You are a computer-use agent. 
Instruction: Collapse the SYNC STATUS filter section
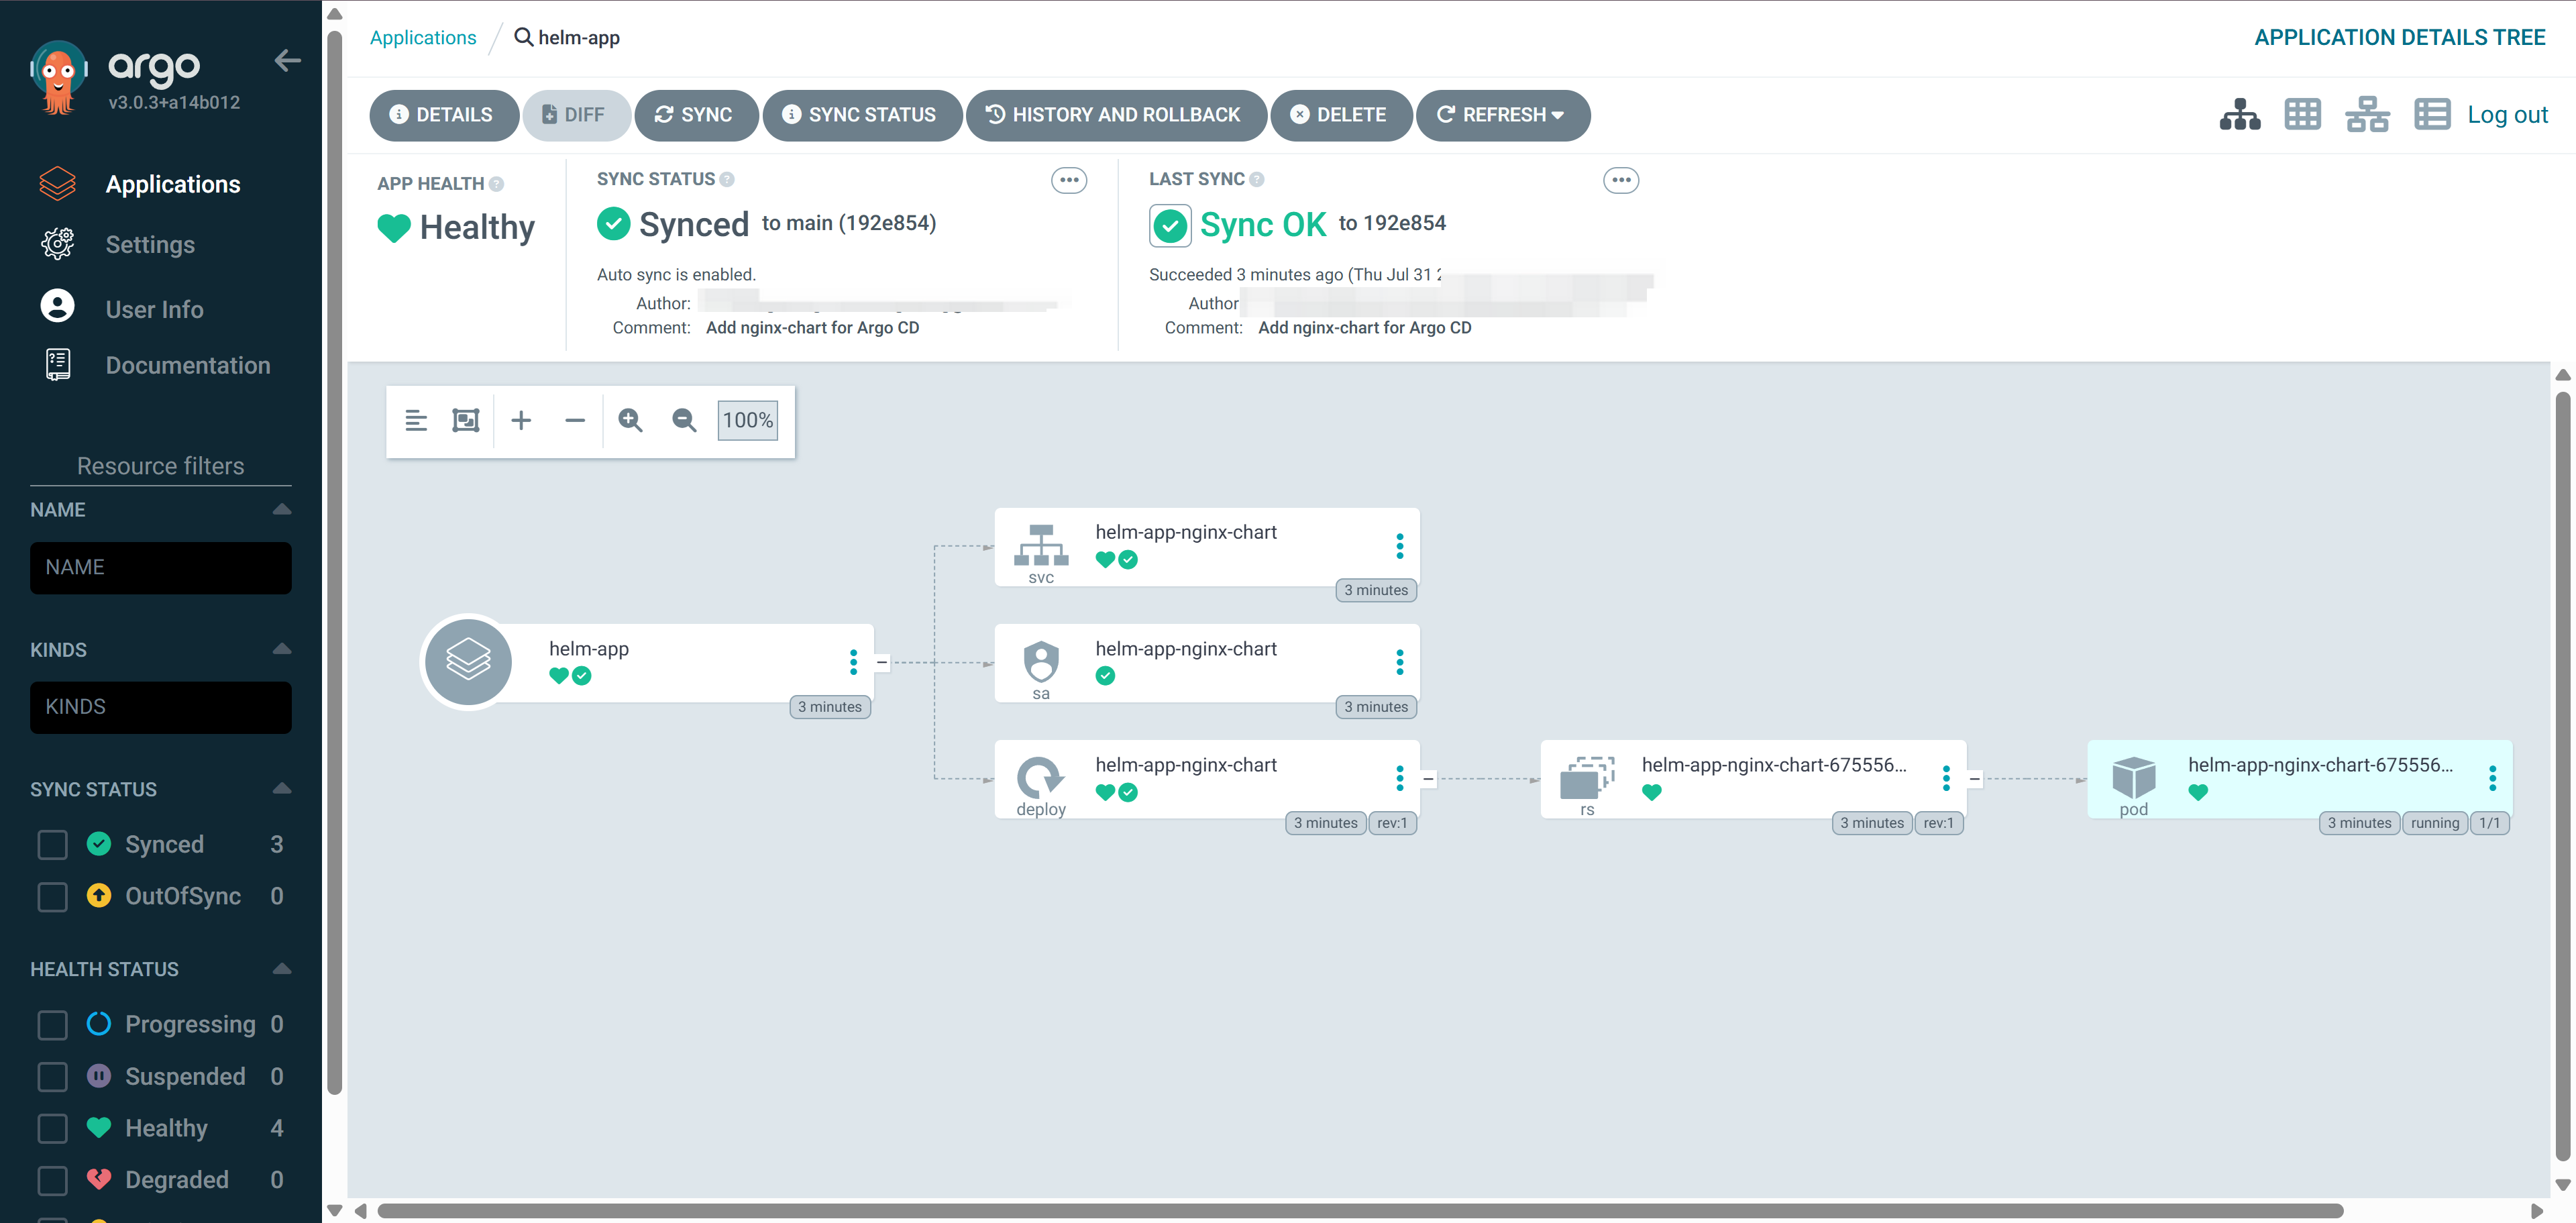pos(282,790)
